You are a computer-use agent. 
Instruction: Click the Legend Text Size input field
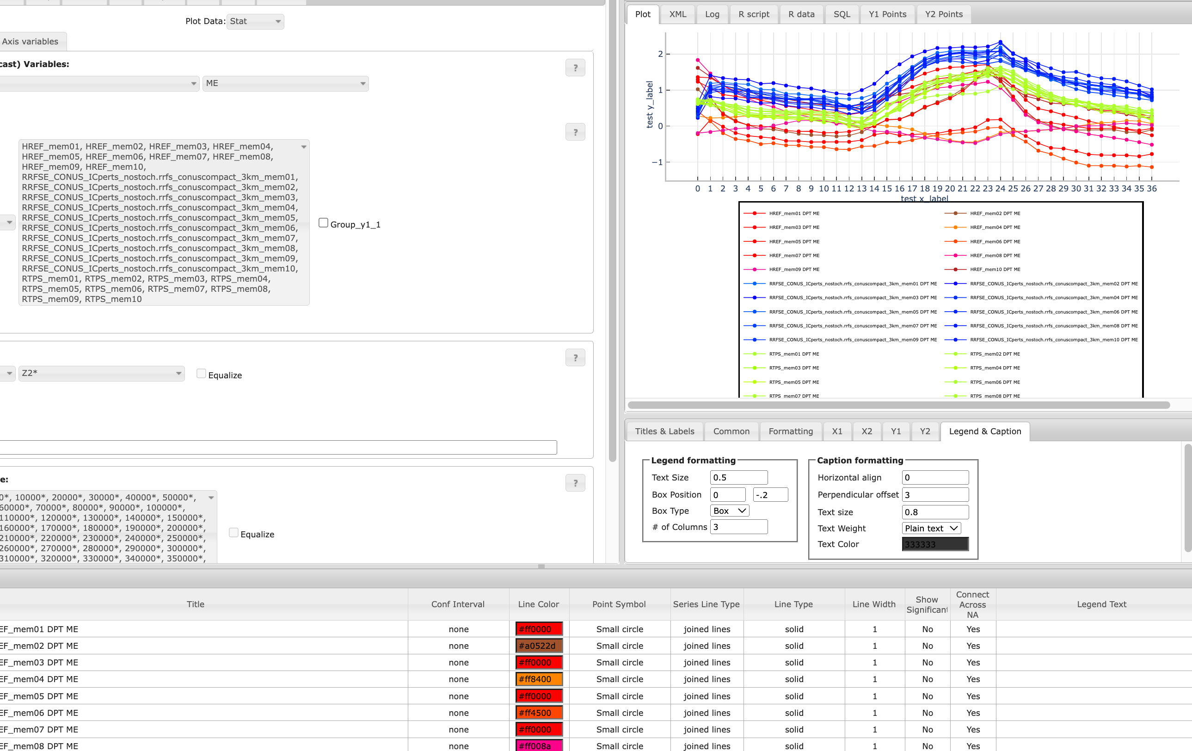(x=738, y=477)
